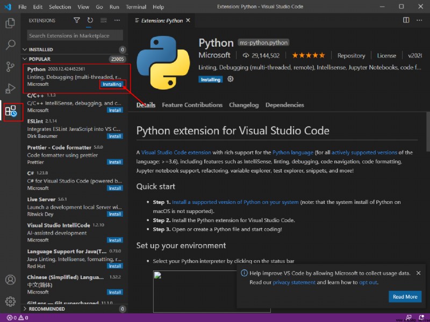Switch to the Changelog tab
430x322 pixels.
(x=244, y=105)
